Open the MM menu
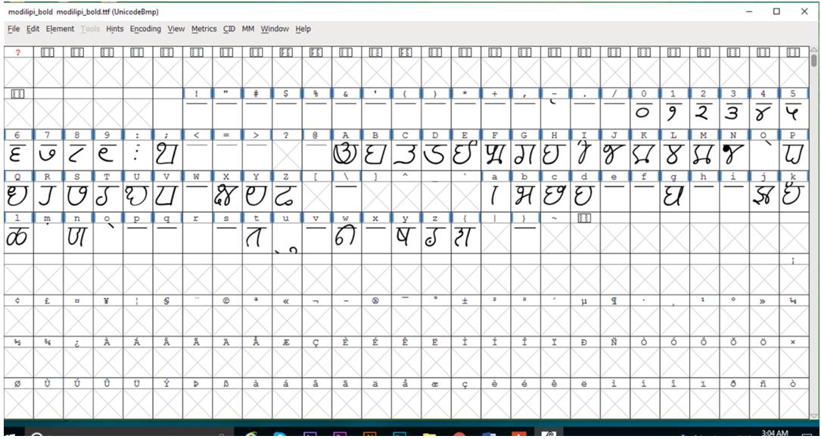 point(247,29)
